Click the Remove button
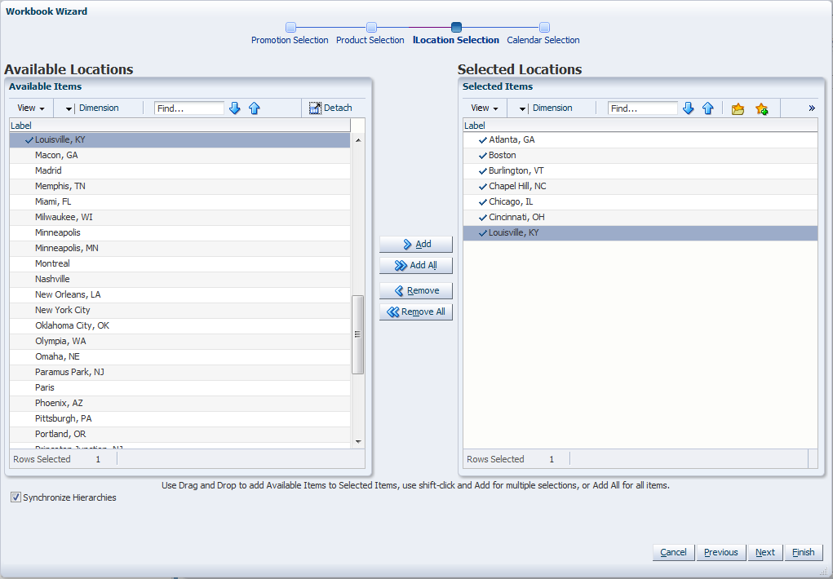The width and height of the screenshot is (833, 579). point(416,290)
